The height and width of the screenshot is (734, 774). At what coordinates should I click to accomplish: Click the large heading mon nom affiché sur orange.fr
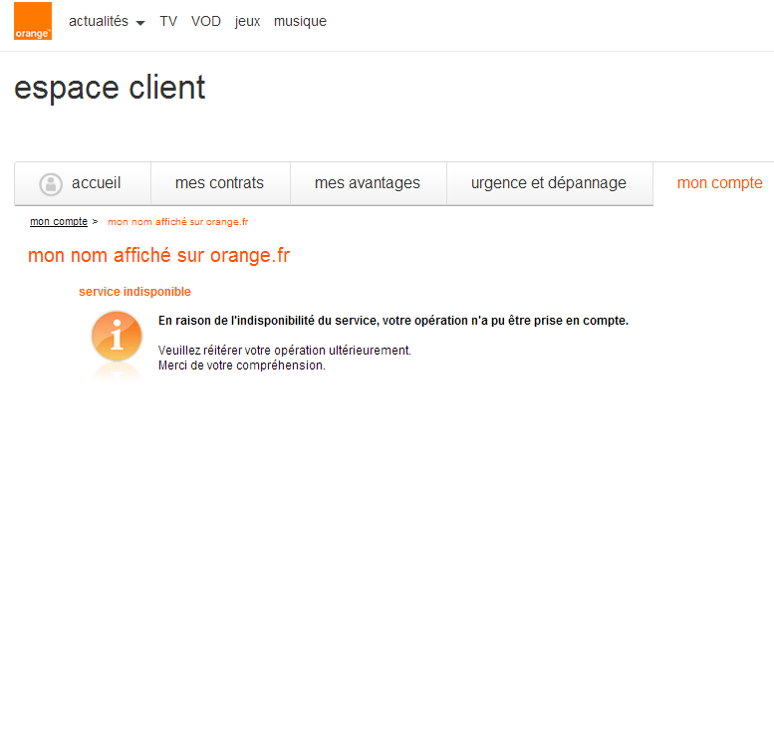[159, 256]
